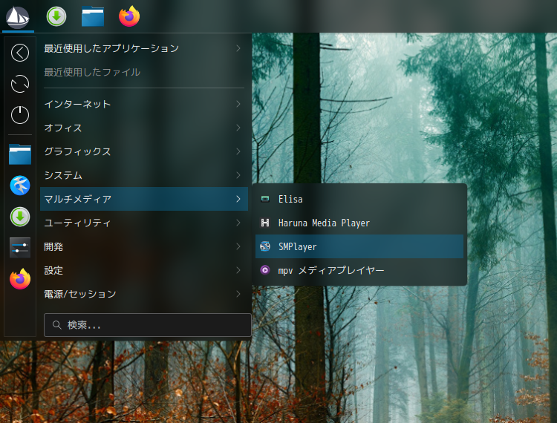Click the mpv purple play icon
Screen dimensions: 557x423
coord(265,270)
